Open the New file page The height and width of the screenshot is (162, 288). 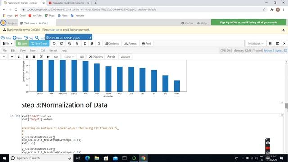click(x=18, y=38)
